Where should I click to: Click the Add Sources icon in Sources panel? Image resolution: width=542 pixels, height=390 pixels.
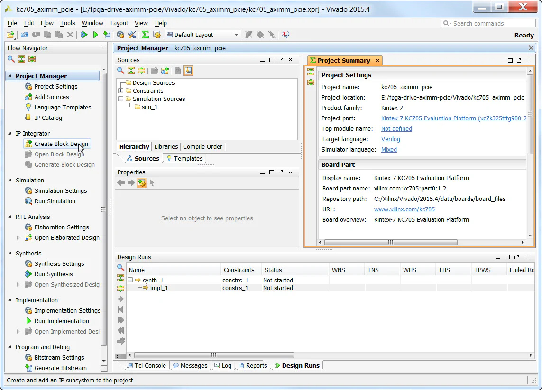tap(165, 71)
